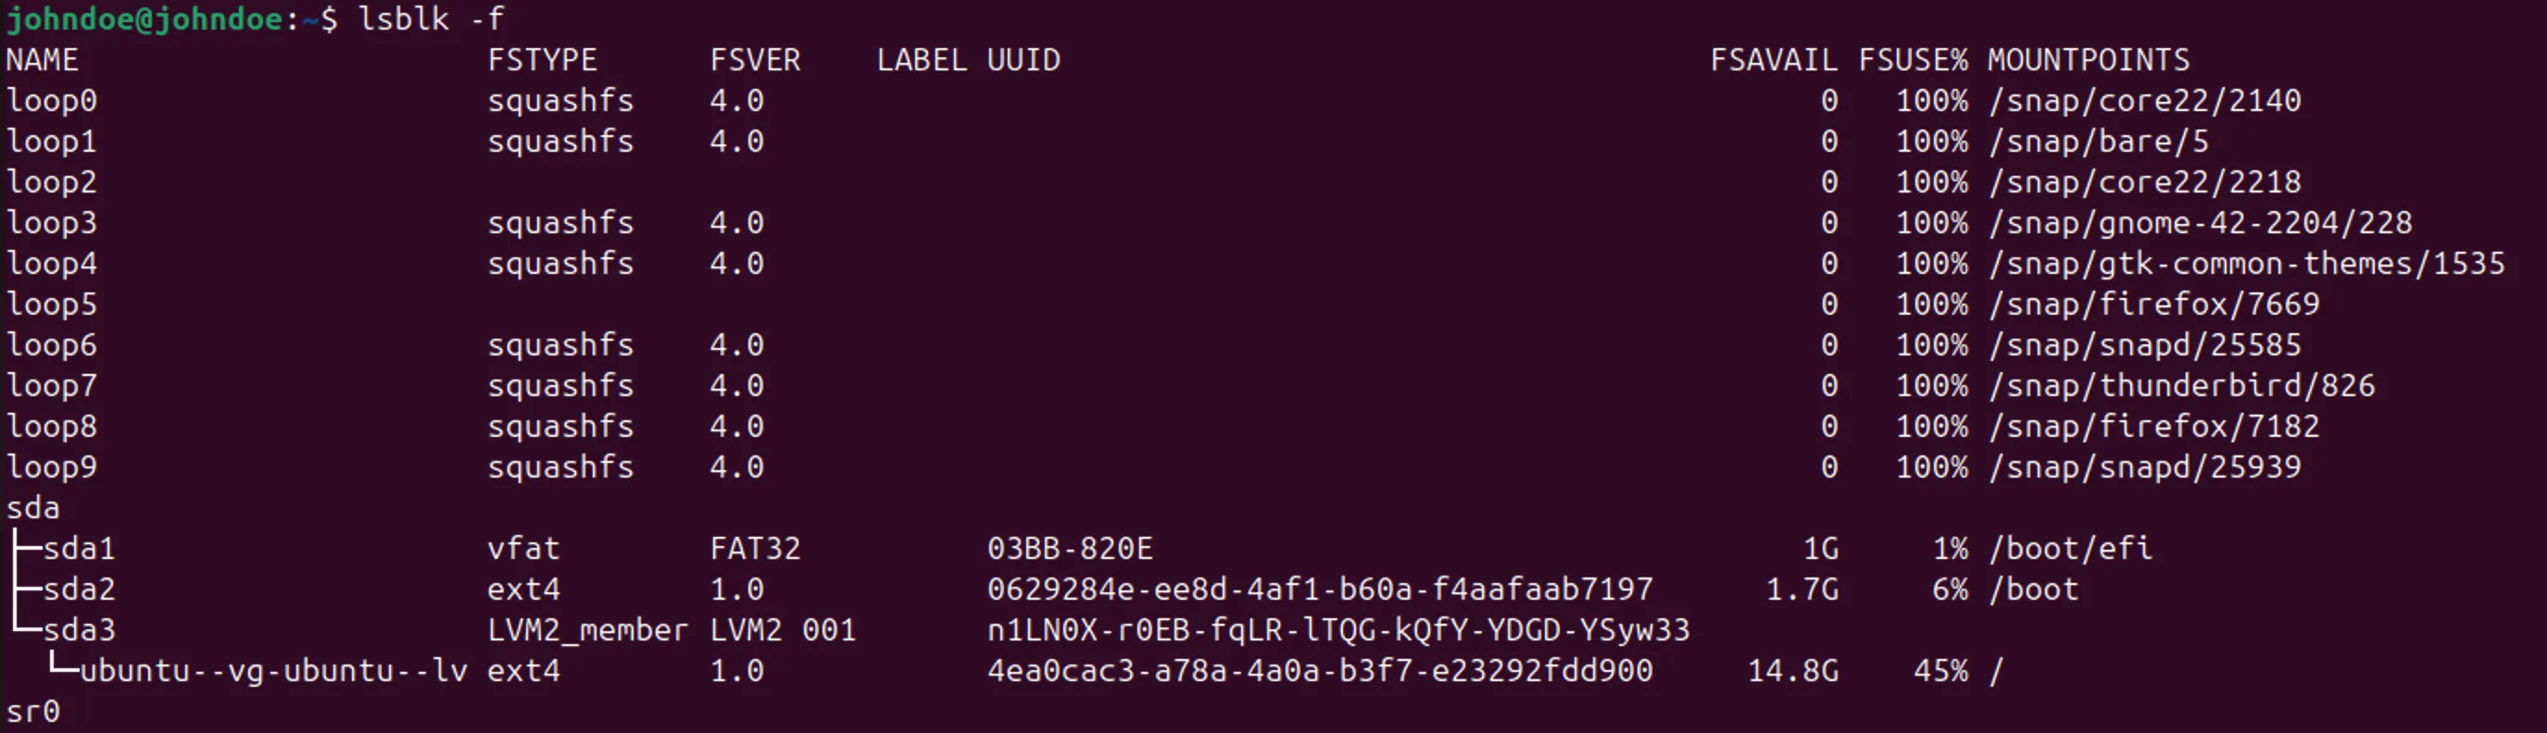Click the MOUNTPOINTS column header
This screenshot has width=2547, height=733.
point(2089,60)
